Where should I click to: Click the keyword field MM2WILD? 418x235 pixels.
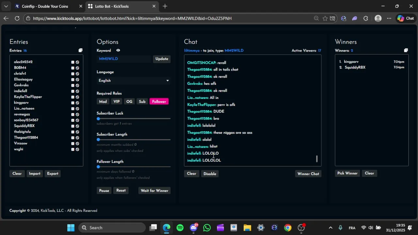(124, 59)
